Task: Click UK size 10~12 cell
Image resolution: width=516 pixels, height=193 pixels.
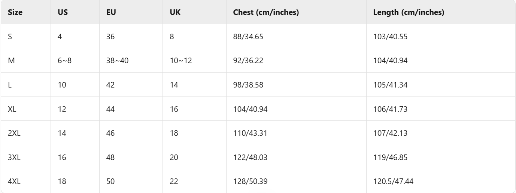Action: pyautogui.click(x=180, y=61)
